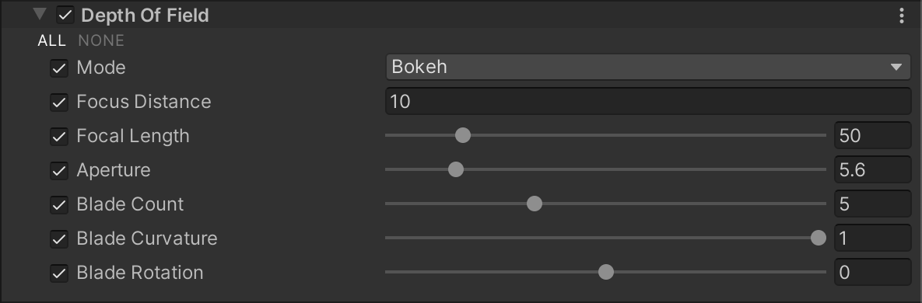Click the Focus Distance value field
Image resolution: width=922 pixels, height=303 pixels.
tap(648, 101)
